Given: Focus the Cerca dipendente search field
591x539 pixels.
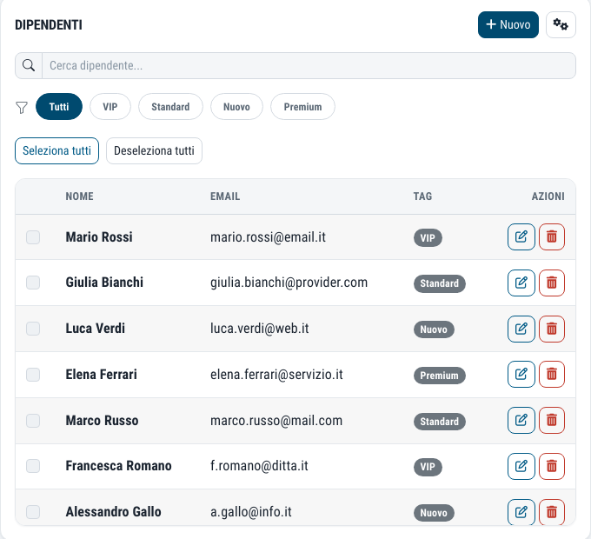Looking at the screenshot, I should pyautogui.click(x=309, y=65).
